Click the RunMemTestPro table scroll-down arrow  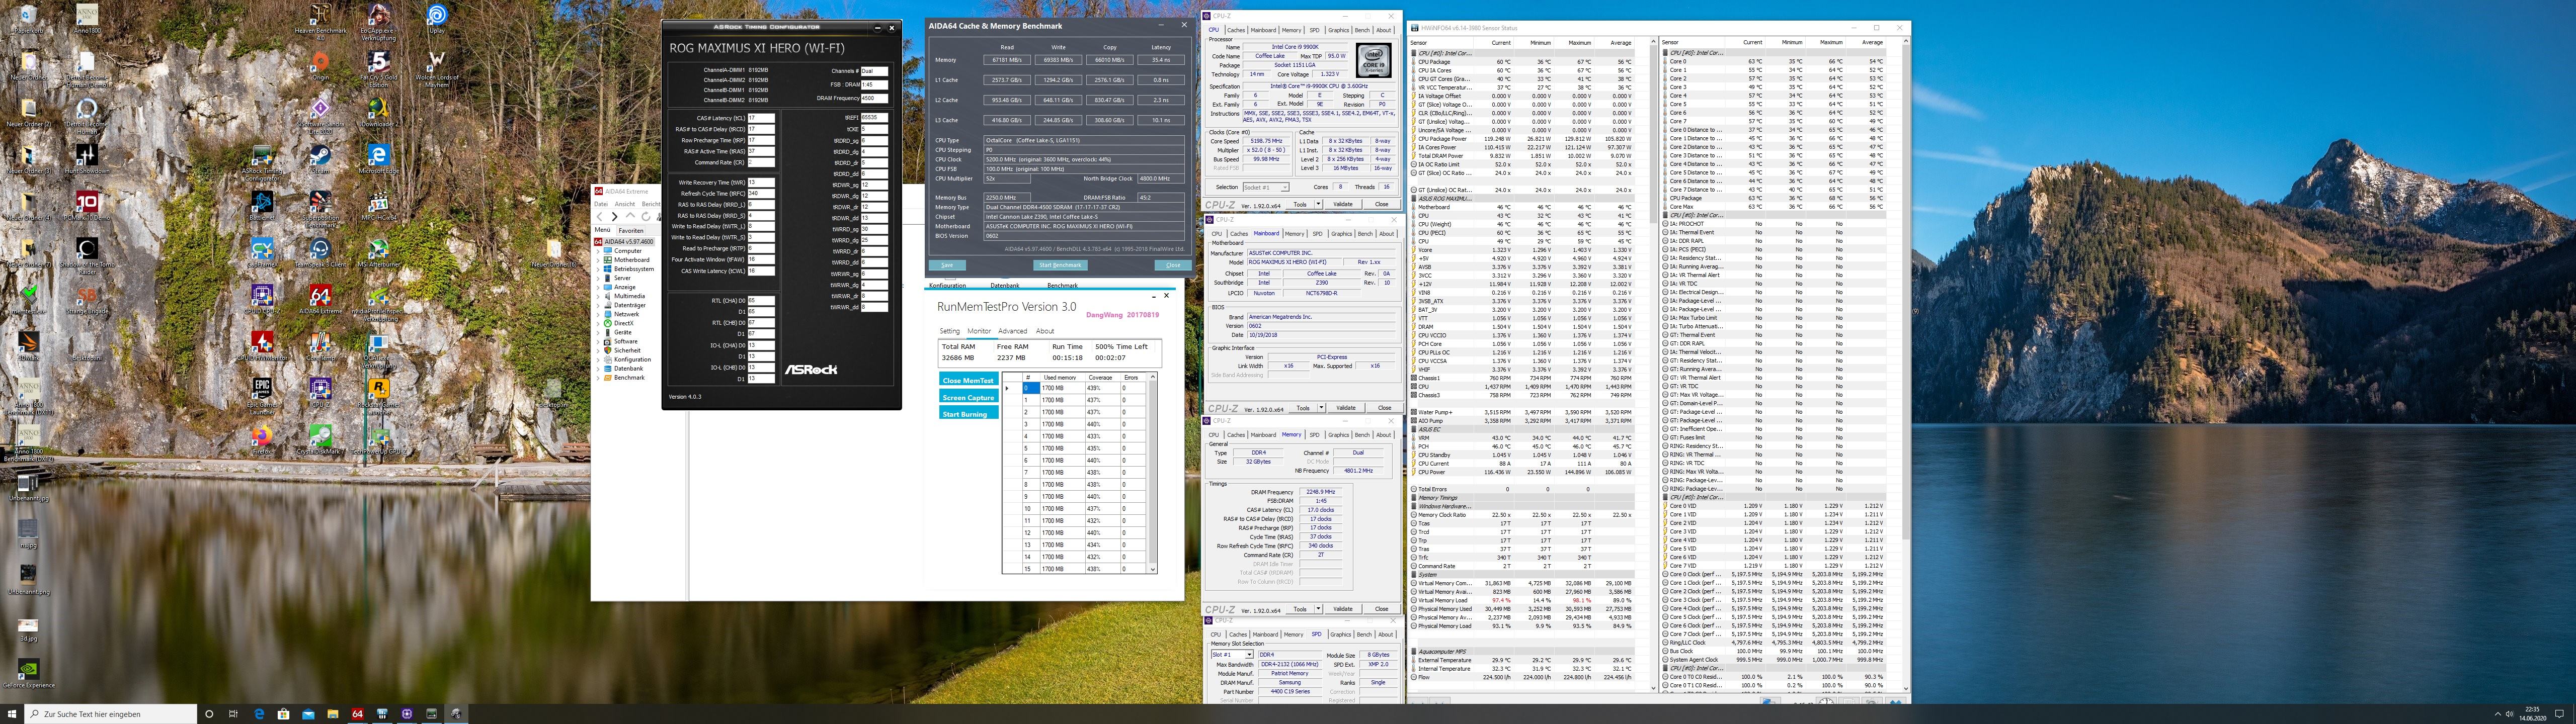click(1153, 569)
